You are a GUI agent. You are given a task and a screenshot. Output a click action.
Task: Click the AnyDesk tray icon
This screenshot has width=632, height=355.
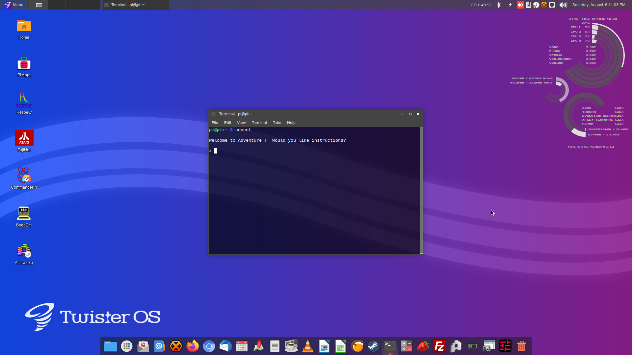click(x=520, y=5)
